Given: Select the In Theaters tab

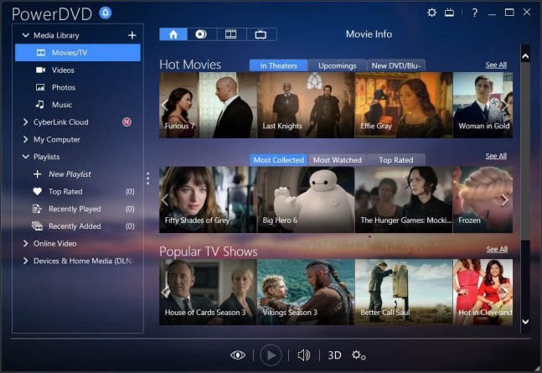Looking at the screenshot, I should (x=279, y=65).
